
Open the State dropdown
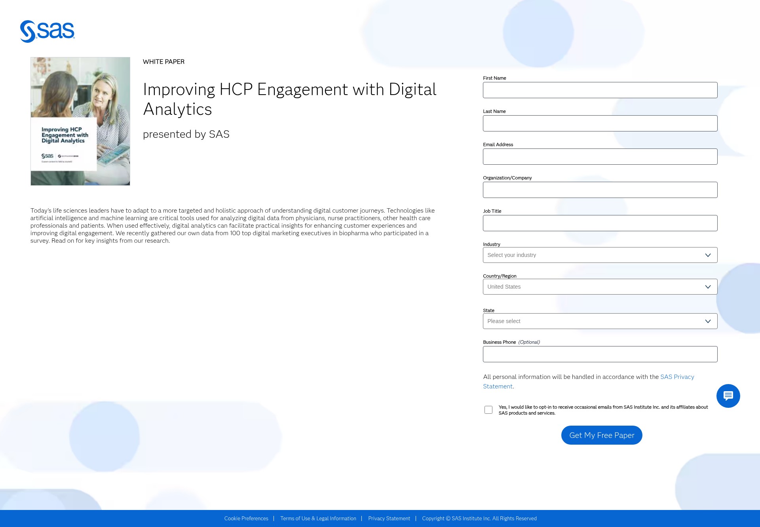[x=600, y=321]
